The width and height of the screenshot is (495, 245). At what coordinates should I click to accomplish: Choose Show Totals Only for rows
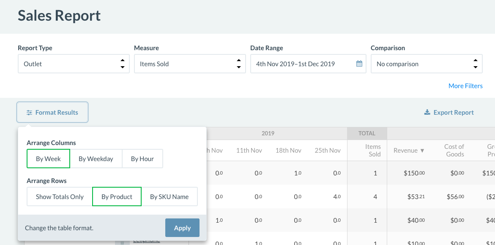pyautogui.click(x=60, y=197)
